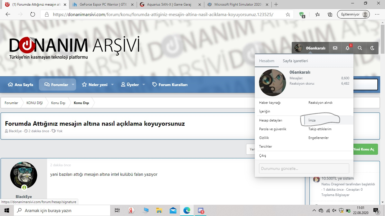
Task: Open Windows action center notifications
Action: click(377, 210)
